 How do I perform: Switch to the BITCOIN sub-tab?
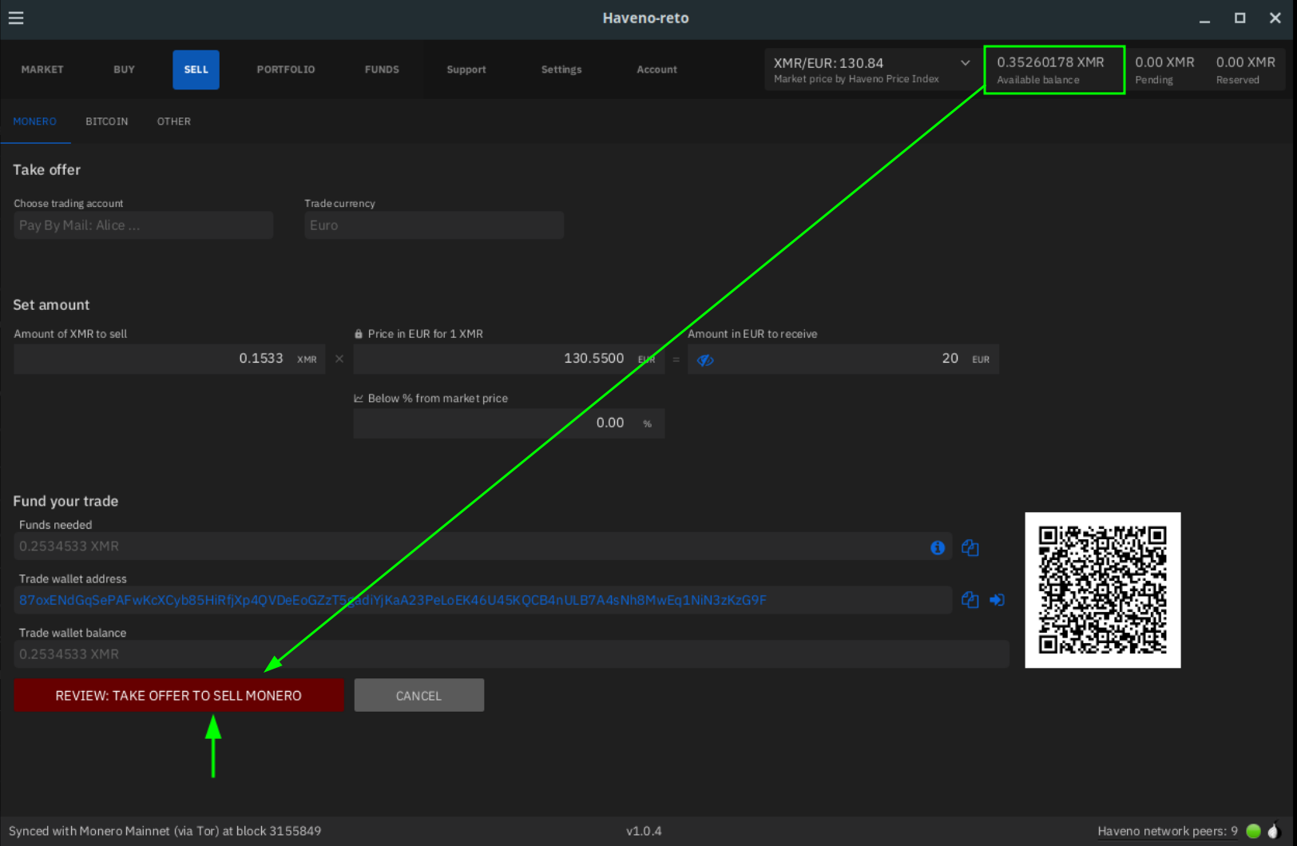107,121
